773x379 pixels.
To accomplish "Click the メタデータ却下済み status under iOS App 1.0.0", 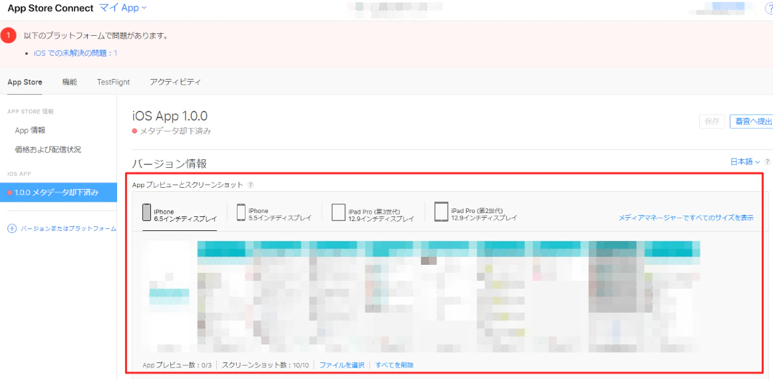I will 176,131.
